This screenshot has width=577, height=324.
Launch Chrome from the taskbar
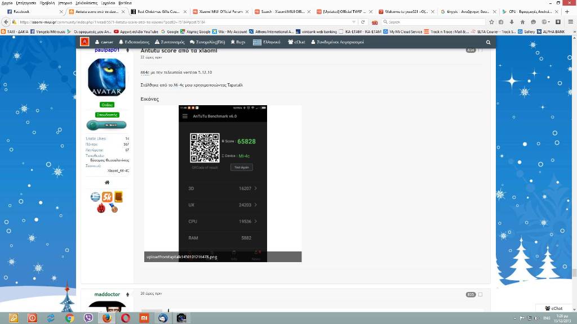(69, 318)
